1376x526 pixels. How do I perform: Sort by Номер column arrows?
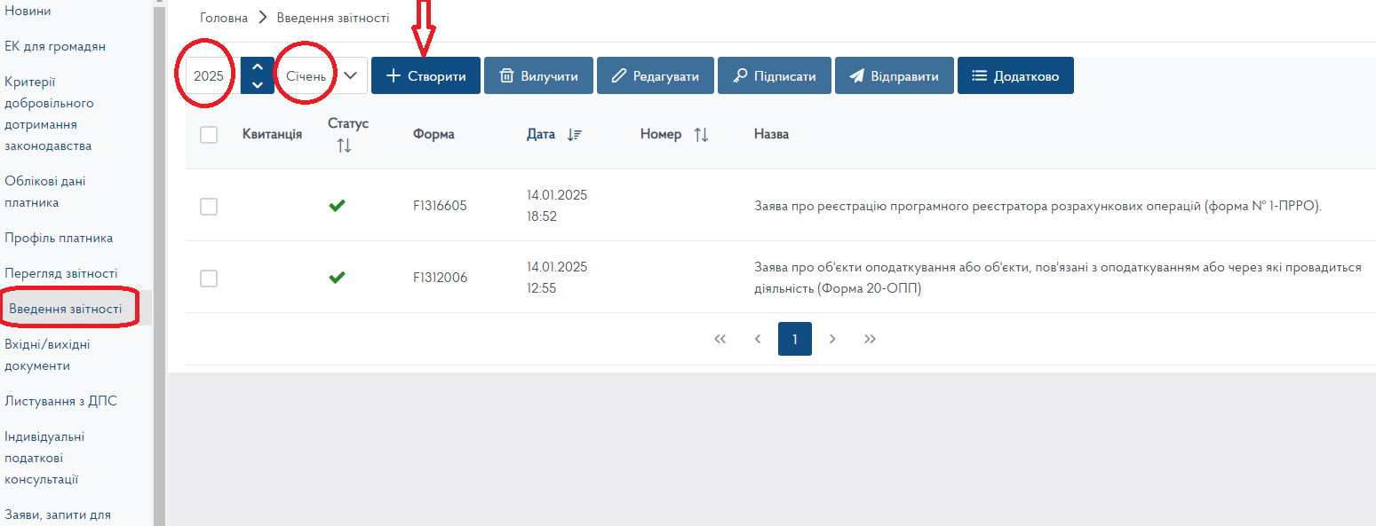(701, 135)
